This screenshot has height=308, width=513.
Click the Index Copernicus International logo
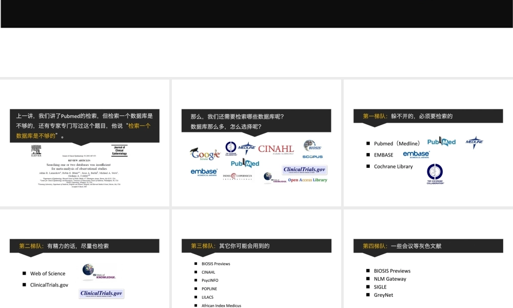[238, 176]
